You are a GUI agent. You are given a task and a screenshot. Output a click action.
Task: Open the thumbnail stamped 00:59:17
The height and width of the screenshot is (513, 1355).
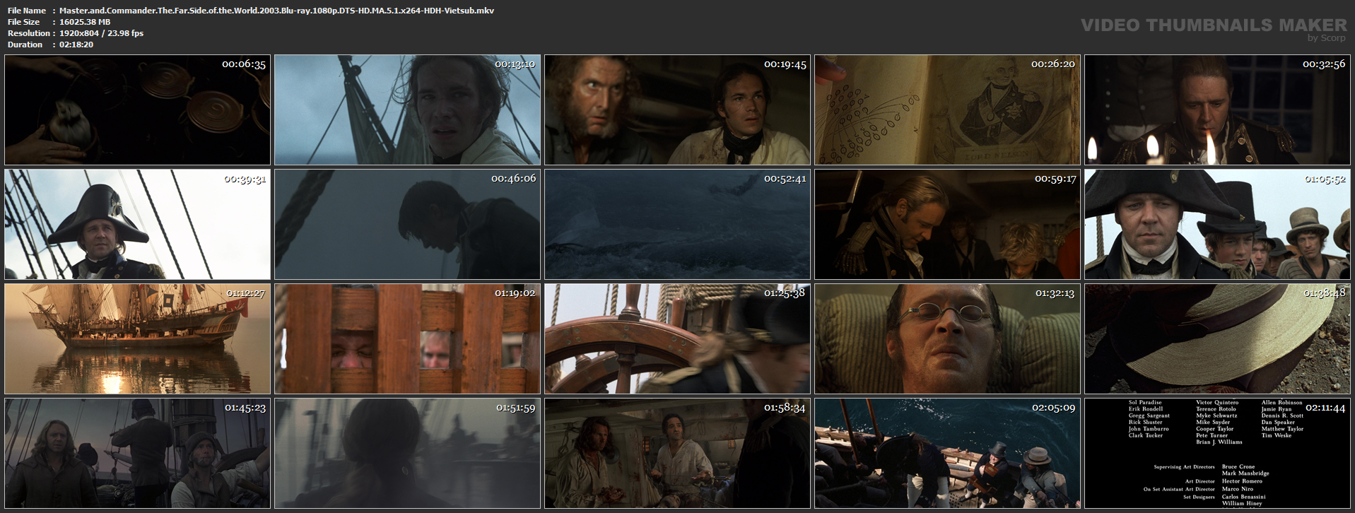point(947,225)
